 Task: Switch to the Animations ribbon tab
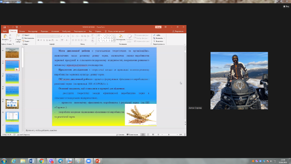click(x=55, y=31)
